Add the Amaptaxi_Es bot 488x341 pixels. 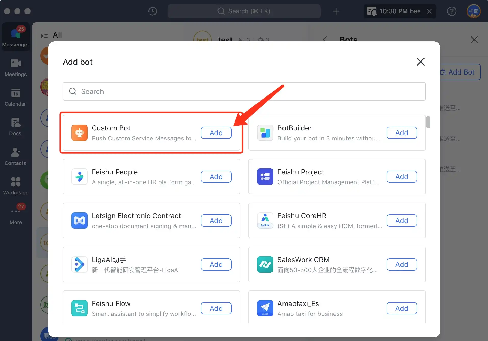[402, 308]
